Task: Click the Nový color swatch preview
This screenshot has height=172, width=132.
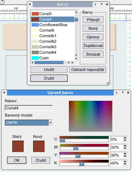Action: pos(39,146)
